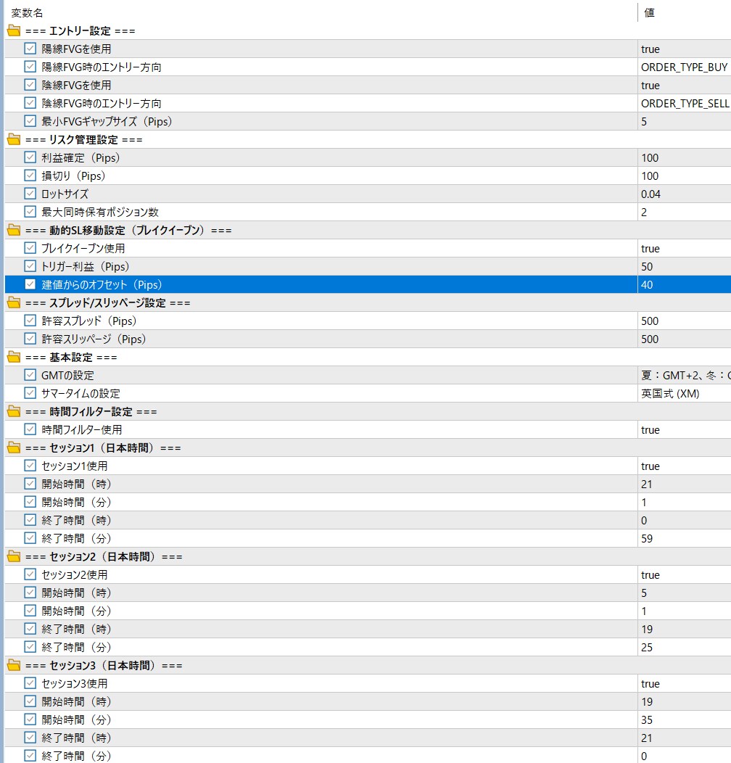Toggle the 陰線FVGを使用 checkbox
The image size is (731, 763).
pos(30,85)
